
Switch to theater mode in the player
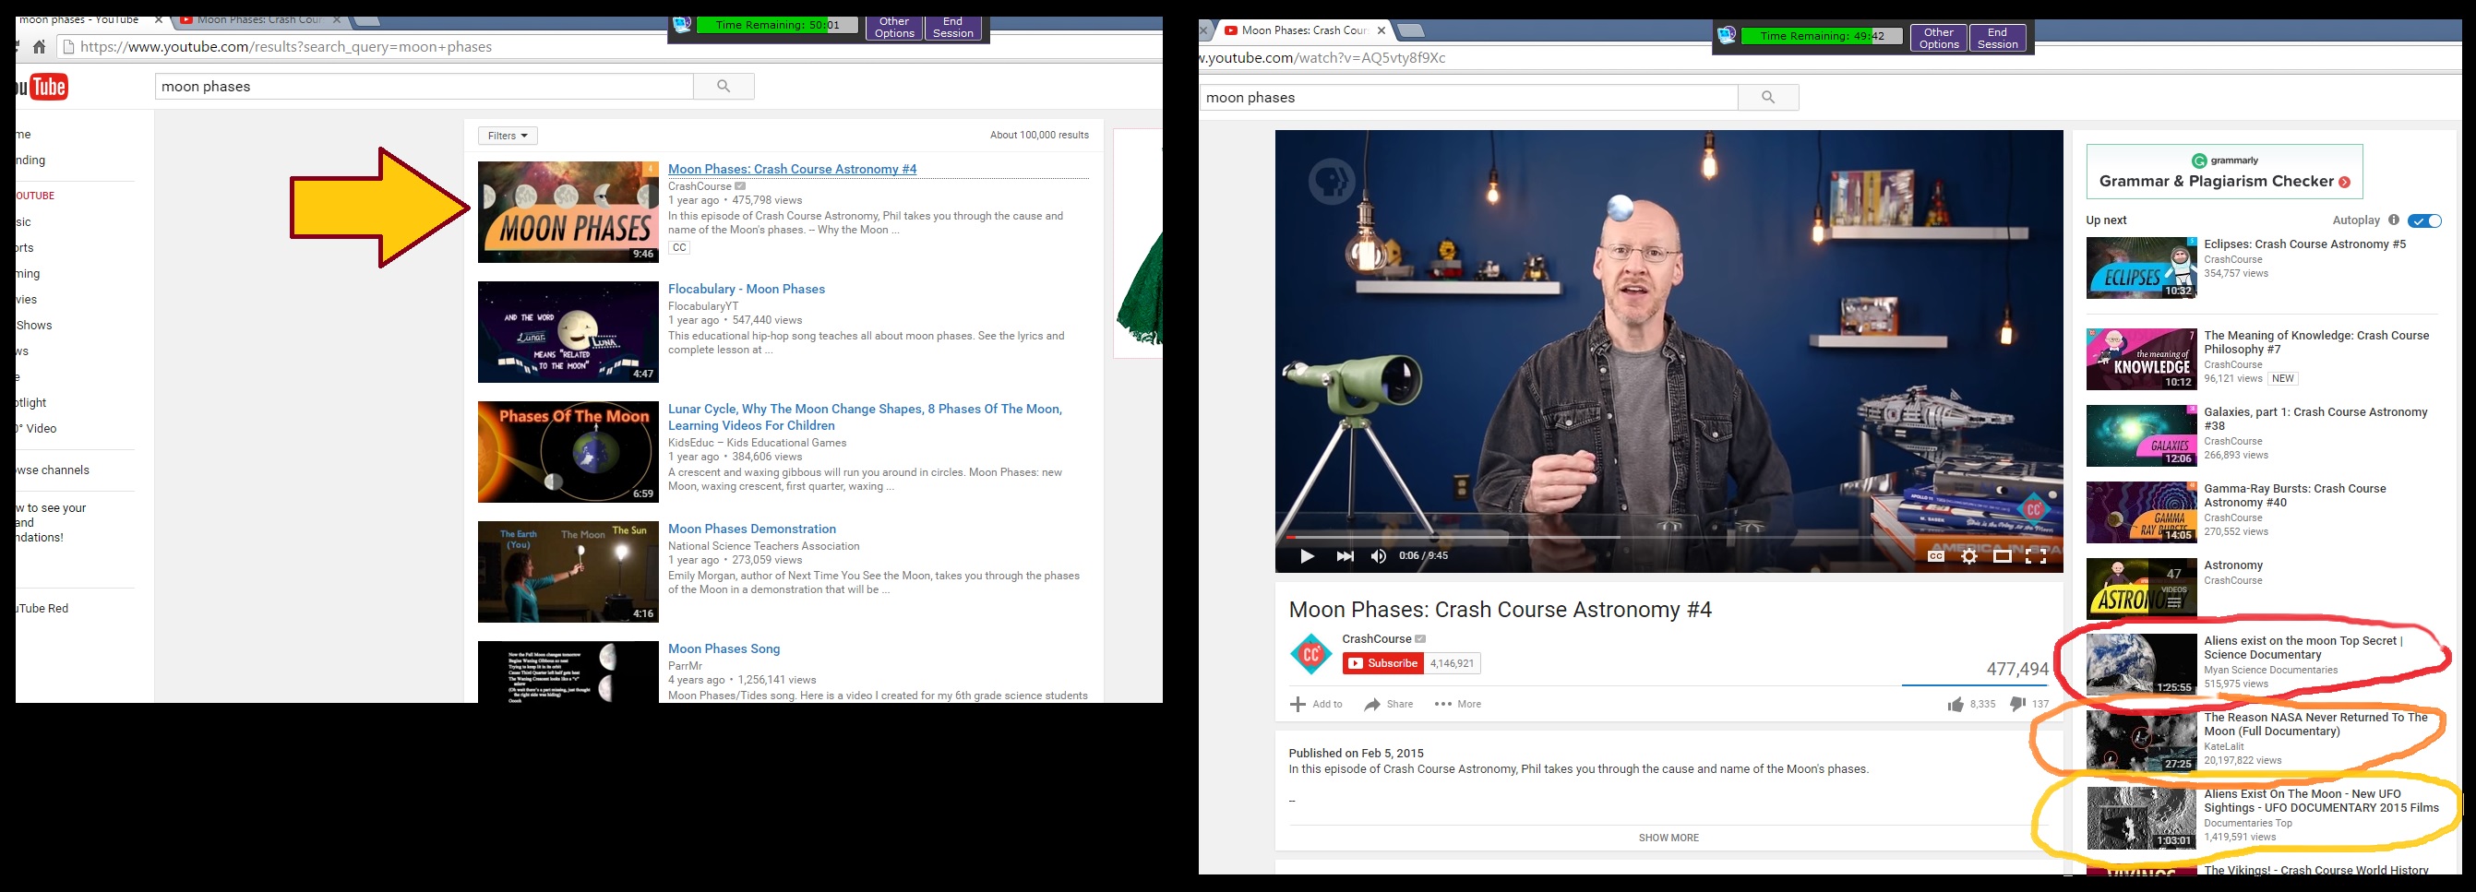pos(2003,555)
